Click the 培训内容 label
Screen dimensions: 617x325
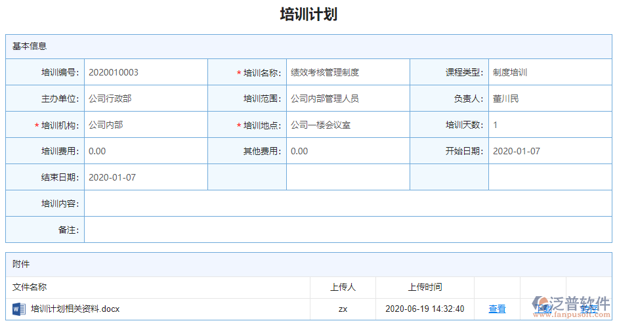click(x=60, y=204)
